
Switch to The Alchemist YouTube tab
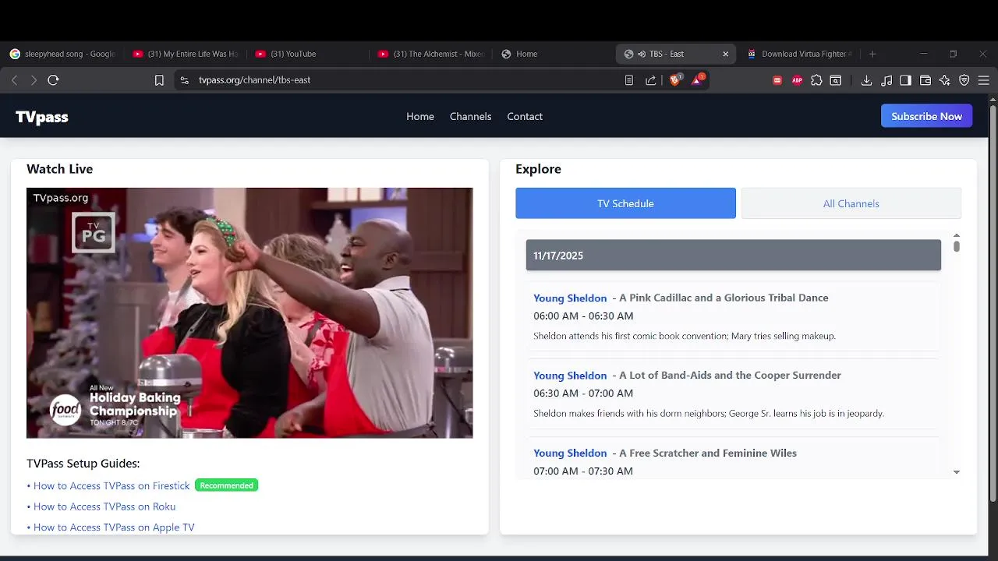coord(431,54)
